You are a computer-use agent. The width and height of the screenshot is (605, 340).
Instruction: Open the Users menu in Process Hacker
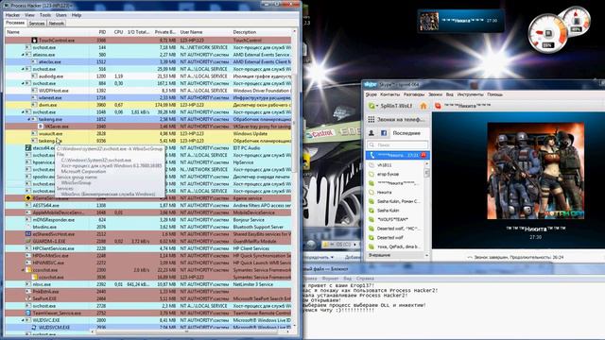(x=60, y=15)
